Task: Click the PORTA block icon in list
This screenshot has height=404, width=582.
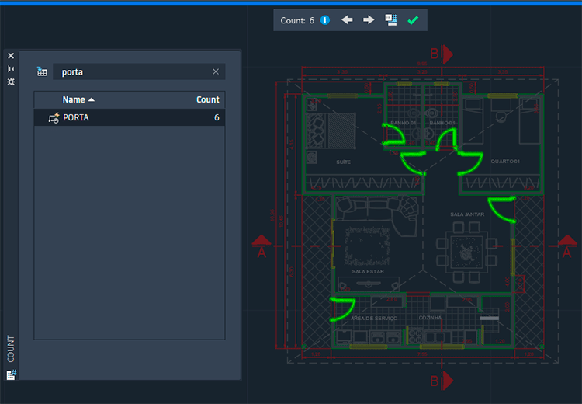Action: point(54,118)
